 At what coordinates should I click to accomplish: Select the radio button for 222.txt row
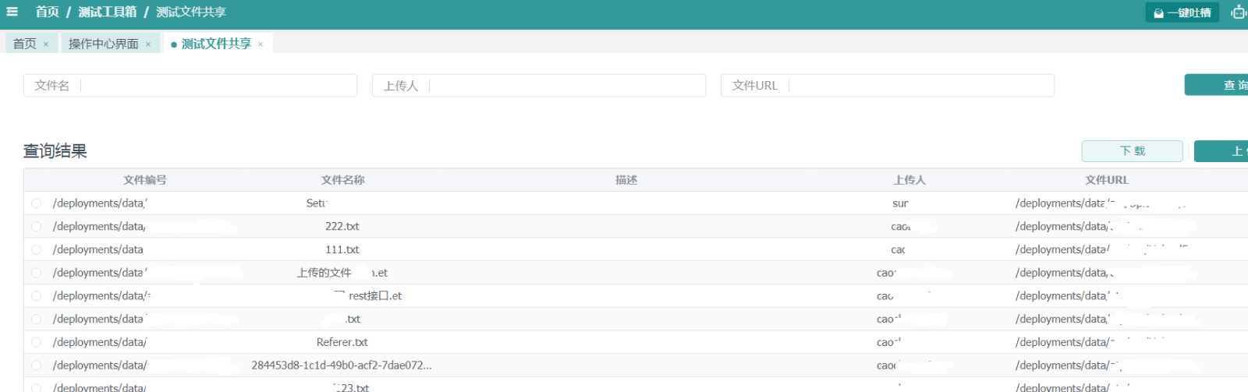(36, 226)
